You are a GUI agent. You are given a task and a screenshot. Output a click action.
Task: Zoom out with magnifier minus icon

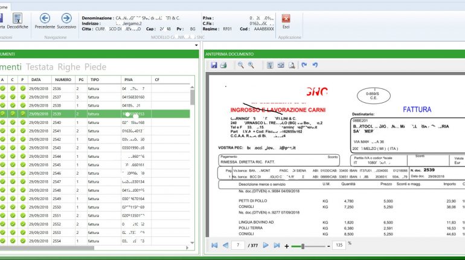[x=240, y=65]
